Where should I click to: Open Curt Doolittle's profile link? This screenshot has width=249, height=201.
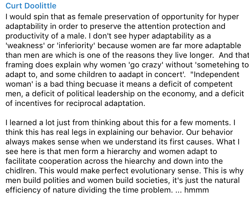point(31,6)
